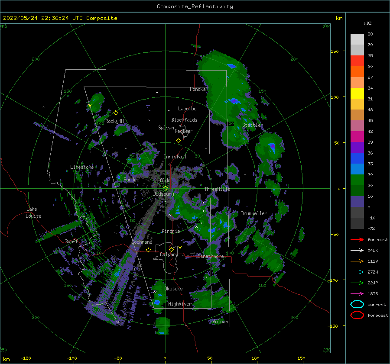The height and width of the screenshot is (364, 390).
Task: Click the blue echo core south of Okotoks
Action: pyautogui.click(x=157, y=302)
